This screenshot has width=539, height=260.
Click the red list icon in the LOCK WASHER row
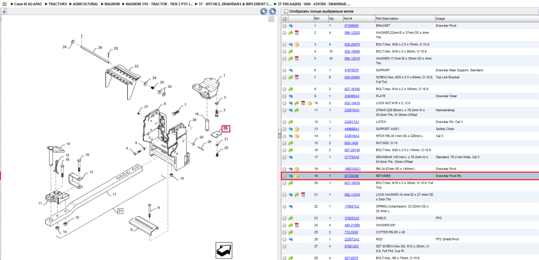point(303,195)
